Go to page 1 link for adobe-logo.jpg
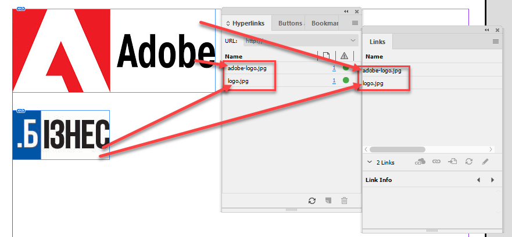Screen dimensions: 512x237 click(334, 68)
